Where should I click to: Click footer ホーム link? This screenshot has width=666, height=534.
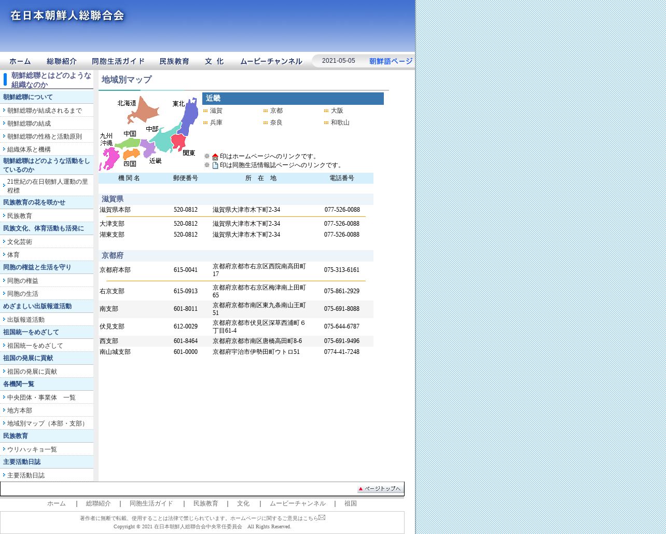57,503
